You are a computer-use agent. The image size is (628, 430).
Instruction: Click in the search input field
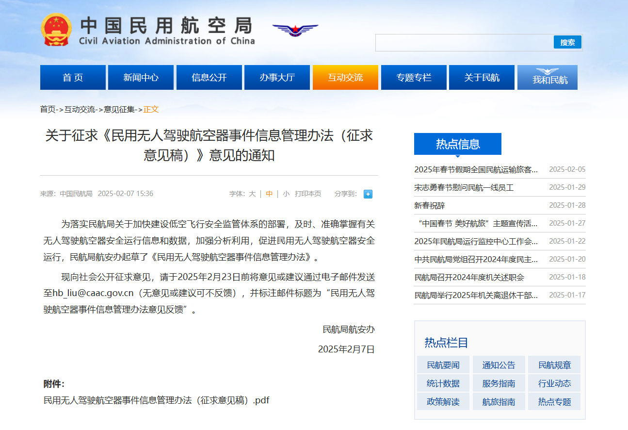tap(464, 43)
